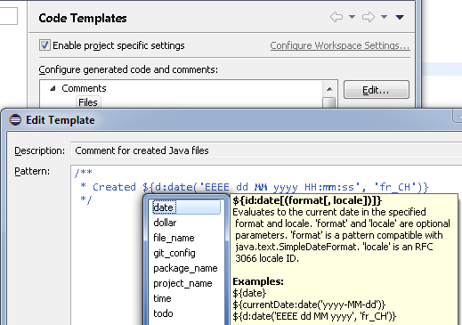Choose the time variable proposal
This screenshot has width=462, height=325.
click(186, 298)
